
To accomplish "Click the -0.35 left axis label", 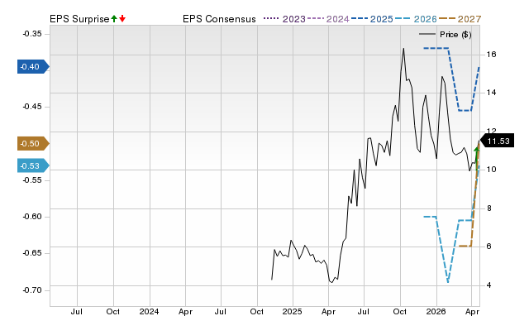I will click(32, 34).
